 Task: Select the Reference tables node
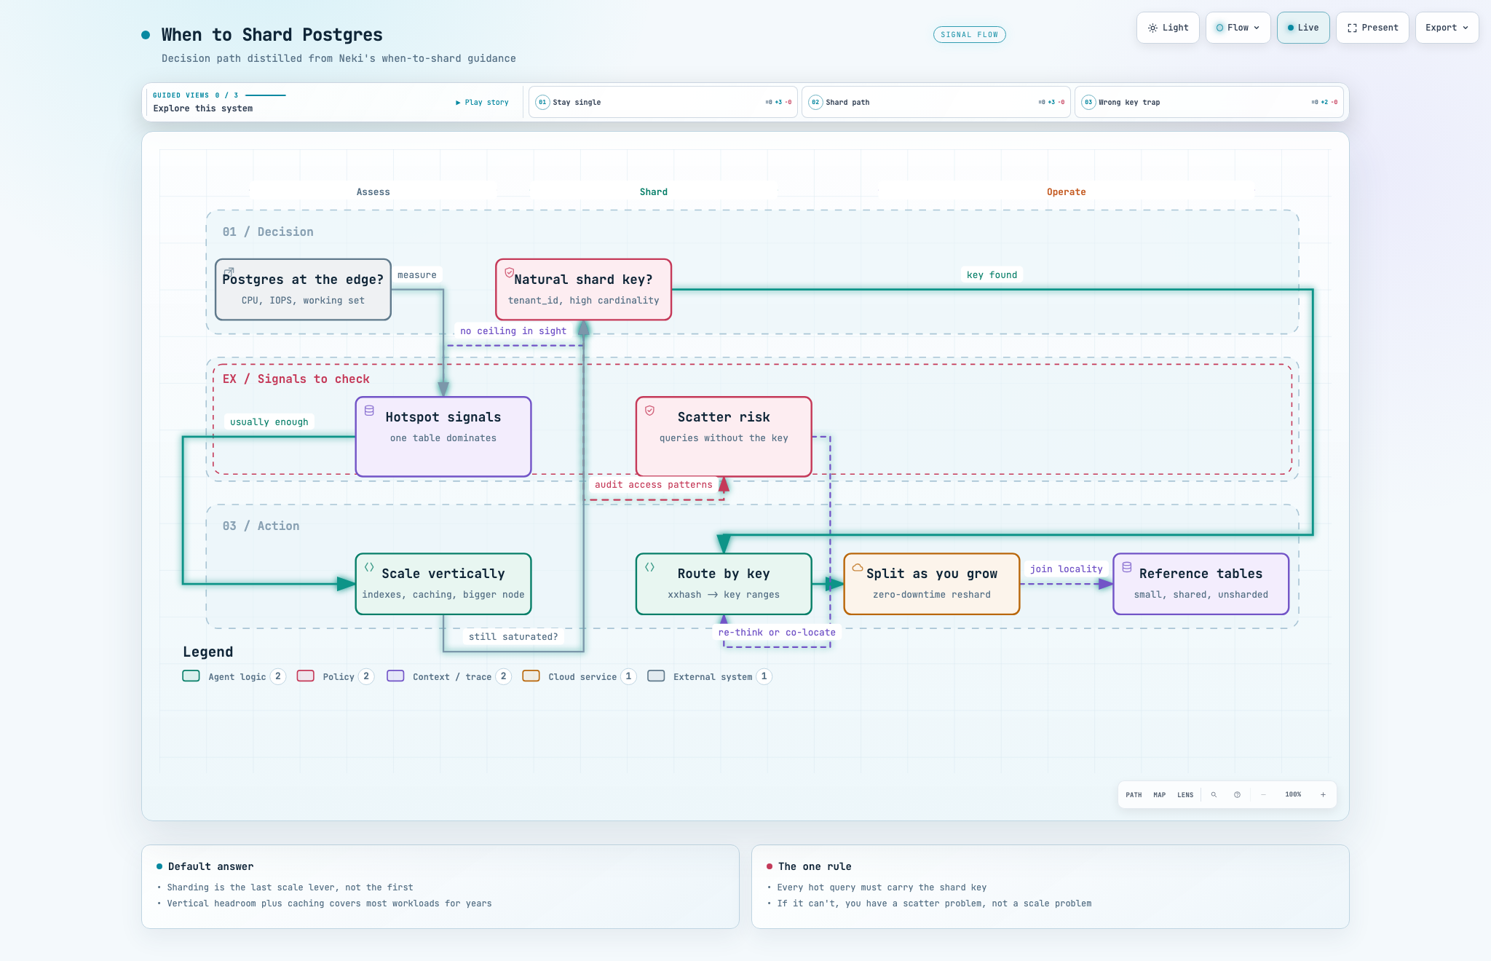(x=1201, y=584)
